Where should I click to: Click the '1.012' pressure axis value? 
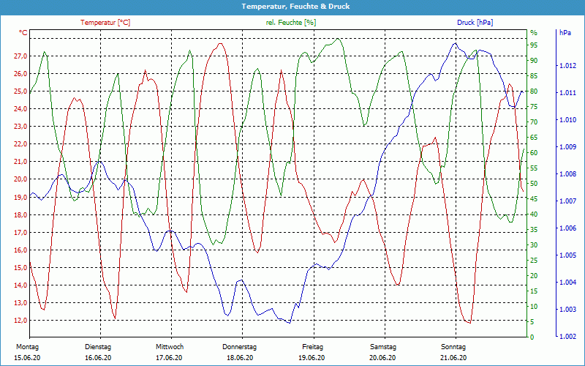tap(568, 66)
